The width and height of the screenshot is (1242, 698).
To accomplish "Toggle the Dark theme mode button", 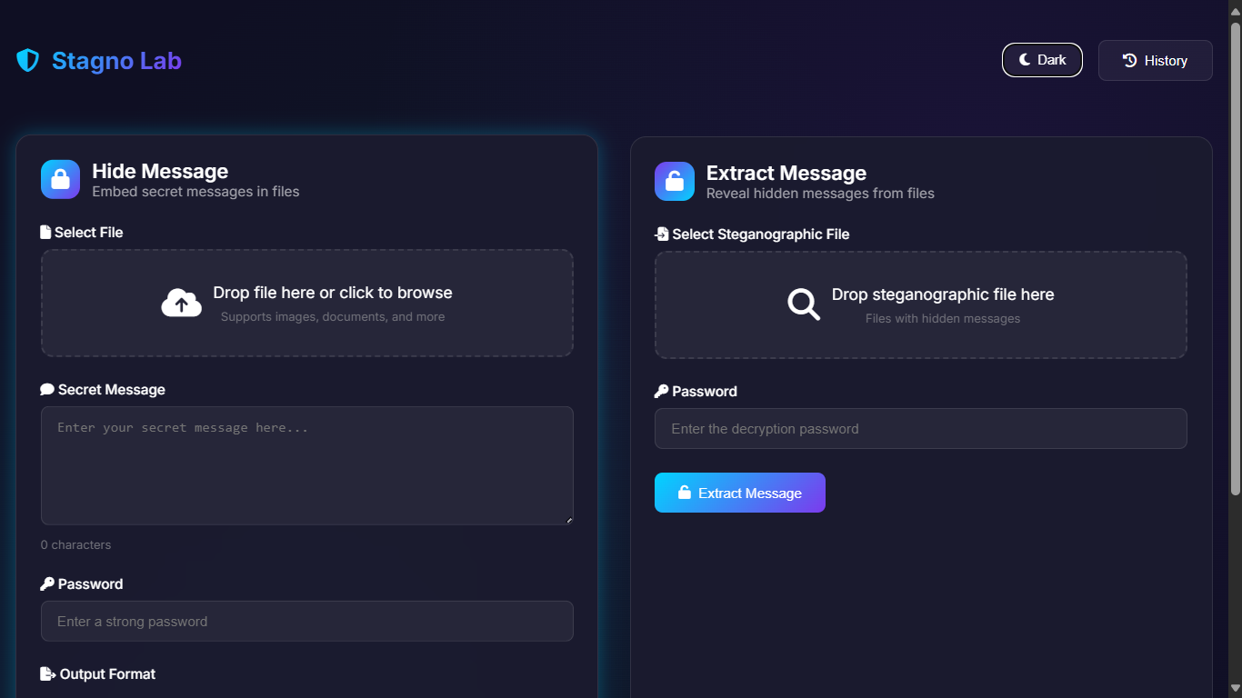I will point(1042,60).
